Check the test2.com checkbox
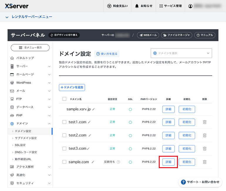 pyautogui.click(x=64, y=135)
